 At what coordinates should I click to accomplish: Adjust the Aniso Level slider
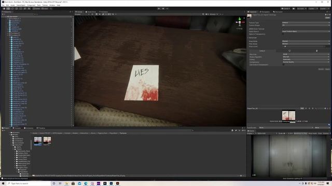pyautogui.click(x=304, y=47)
